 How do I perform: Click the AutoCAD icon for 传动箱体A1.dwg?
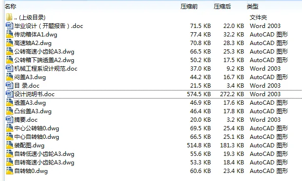pos(9,34)
